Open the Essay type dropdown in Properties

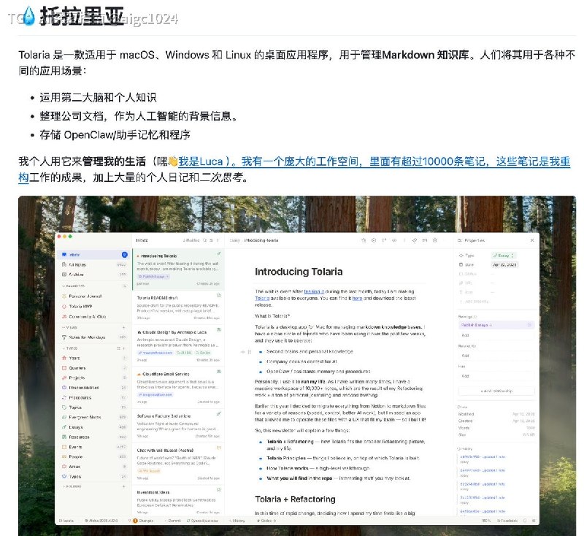coord(504,256)
